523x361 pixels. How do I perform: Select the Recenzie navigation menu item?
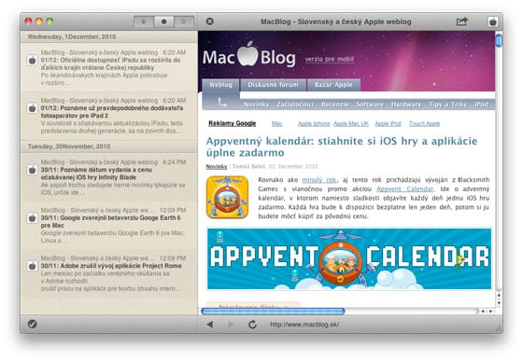pos(335,104)
